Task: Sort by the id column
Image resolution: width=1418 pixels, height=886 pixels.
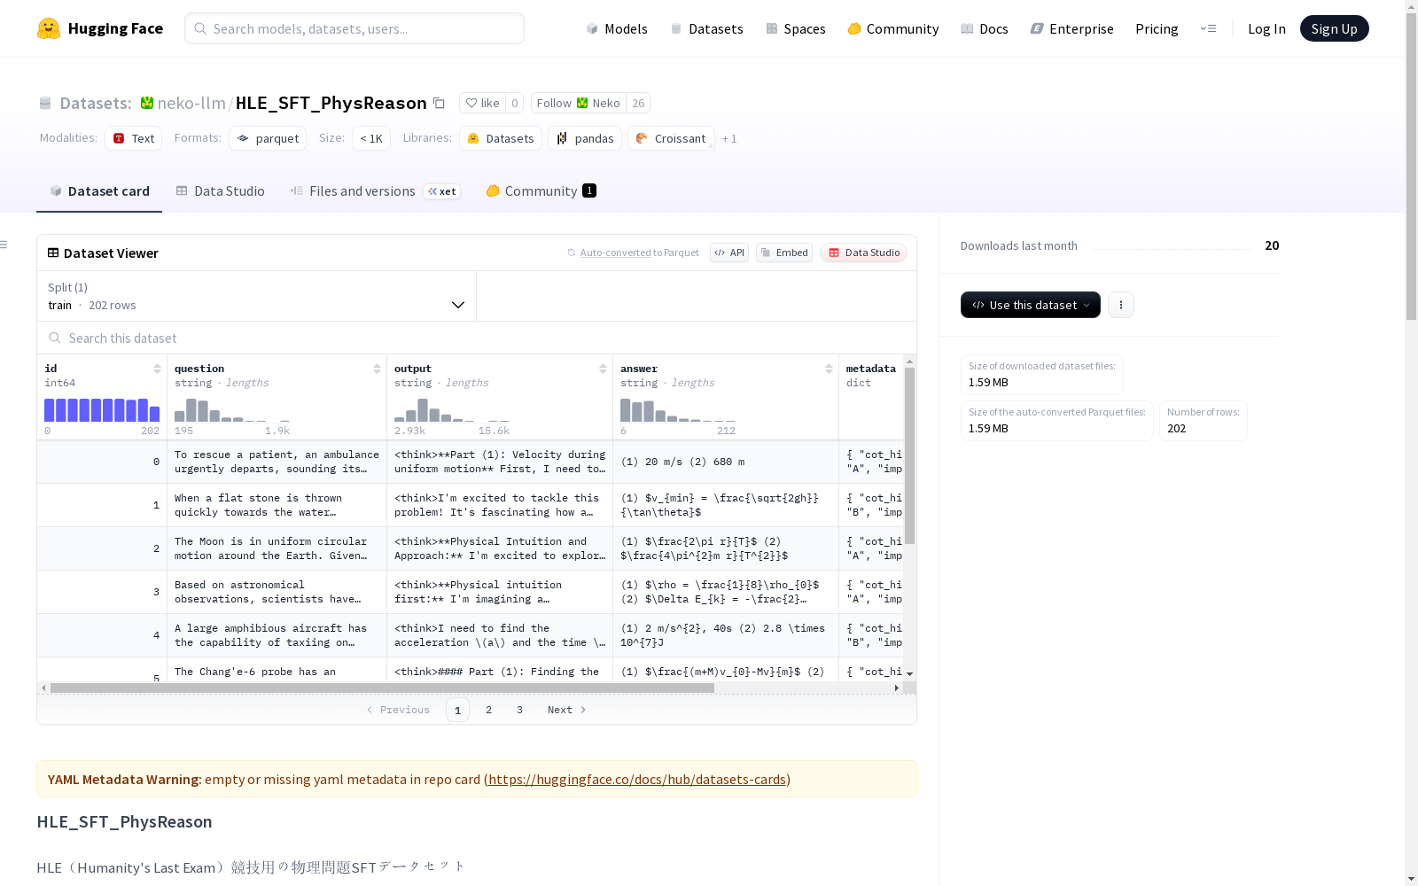Action: point(157,369)
